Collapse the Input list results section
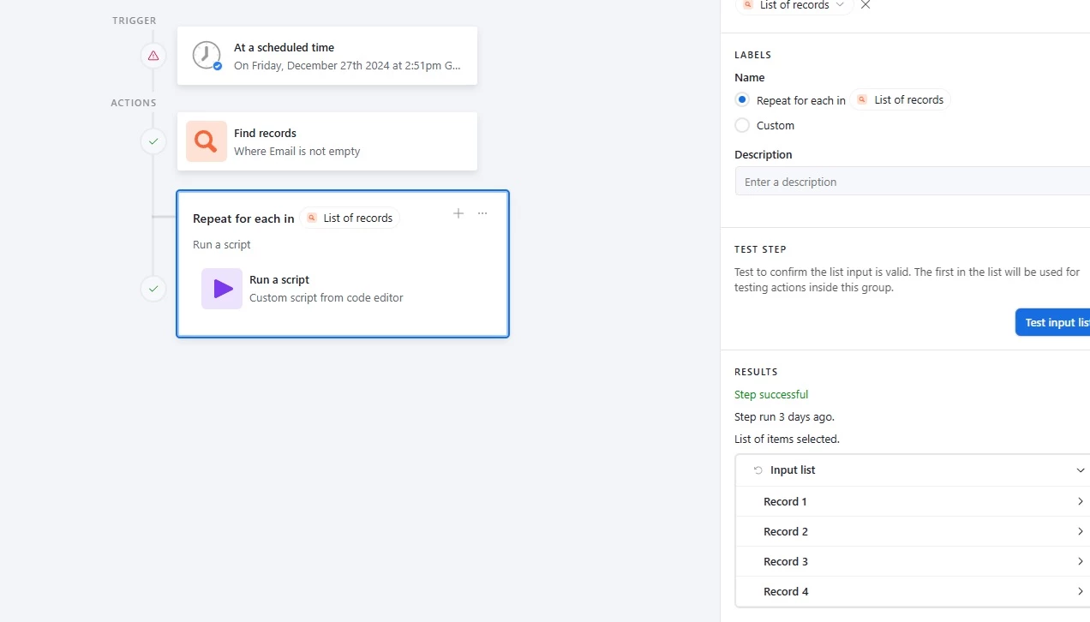The width and height of the screenshot is (1090, 622). point(1081,470)
